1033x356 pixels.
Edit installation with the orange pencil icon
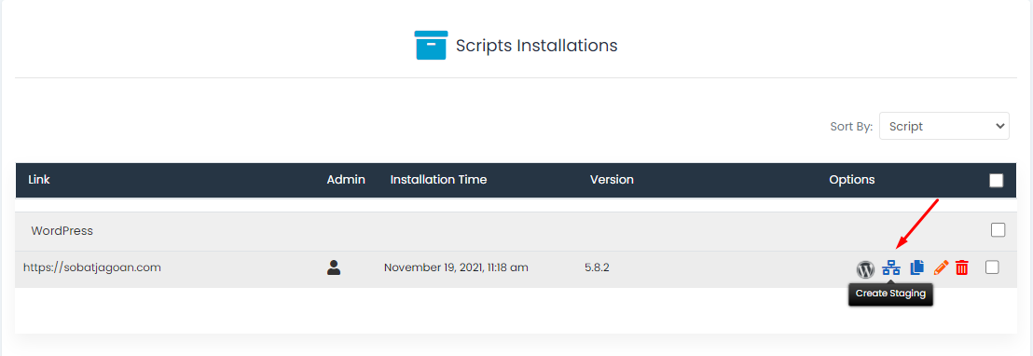click(x=942, y=267)
